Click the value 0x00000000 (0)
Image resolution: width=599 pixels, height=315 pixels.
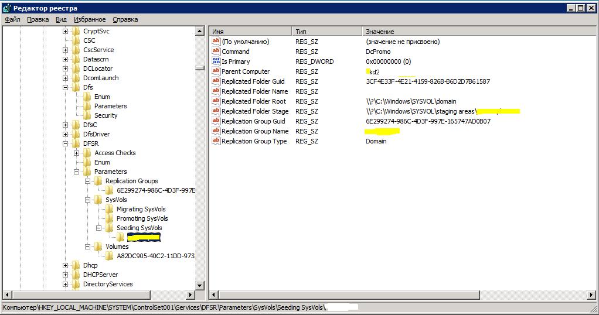coord(389,61)
